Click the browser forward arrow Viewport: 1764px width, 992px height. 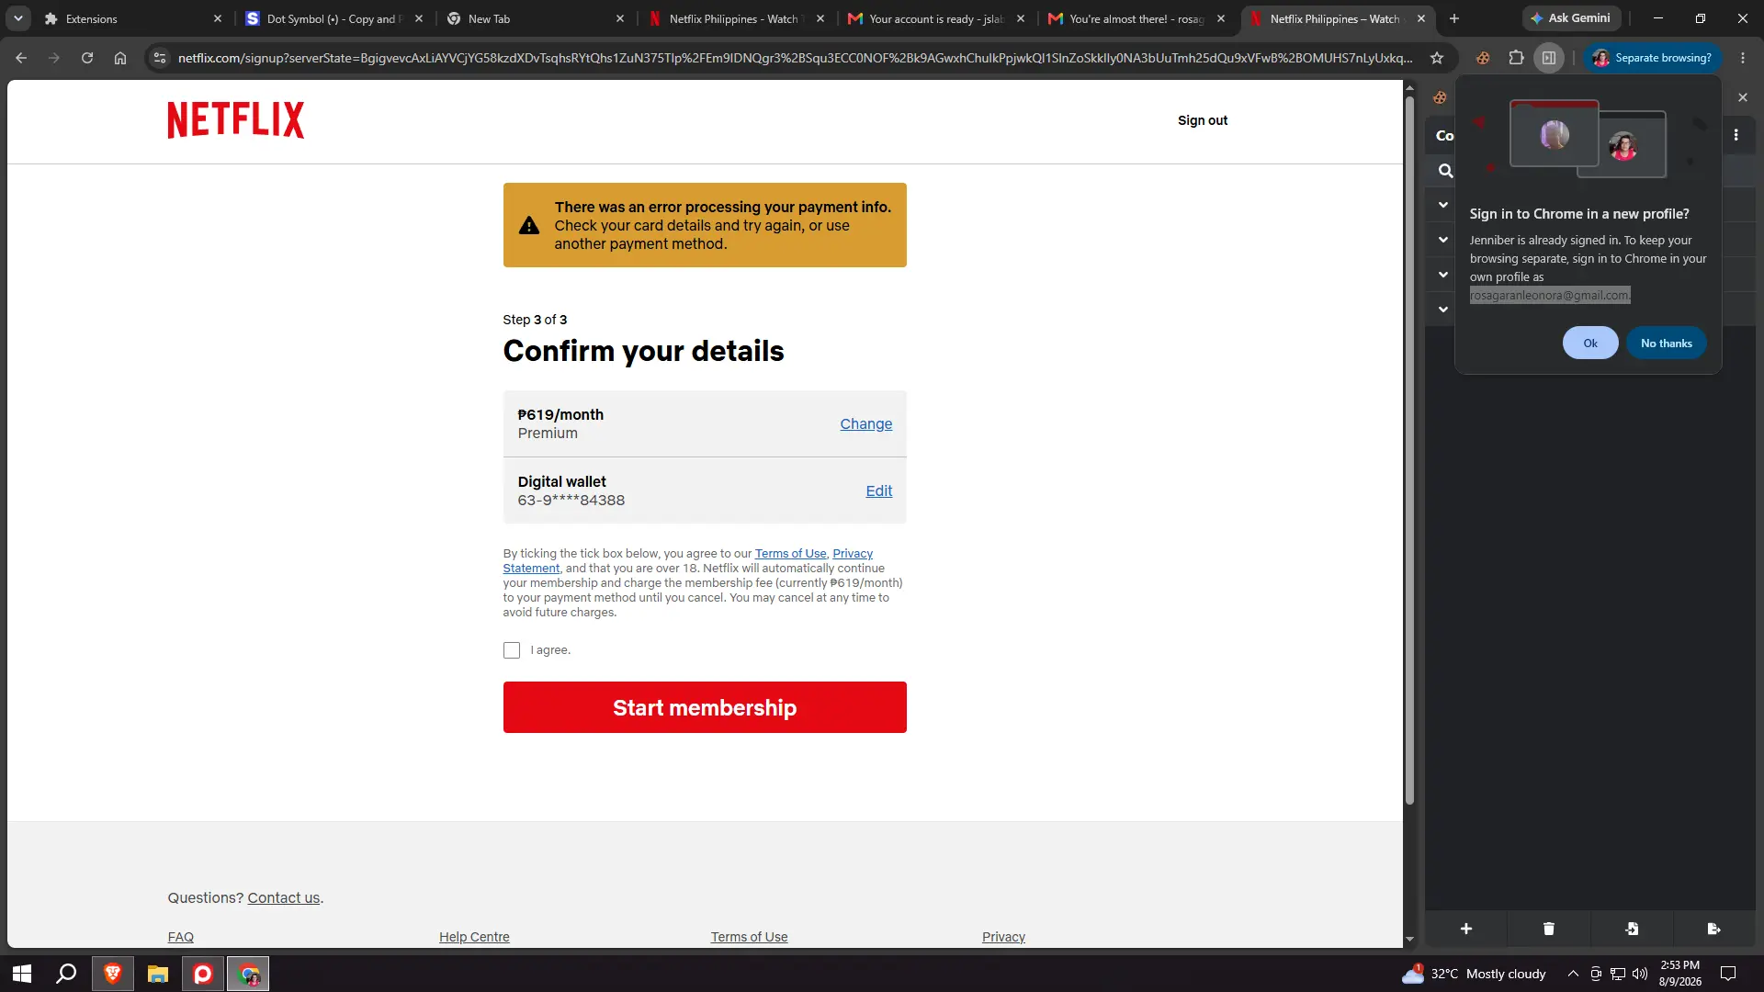(54, 58)
